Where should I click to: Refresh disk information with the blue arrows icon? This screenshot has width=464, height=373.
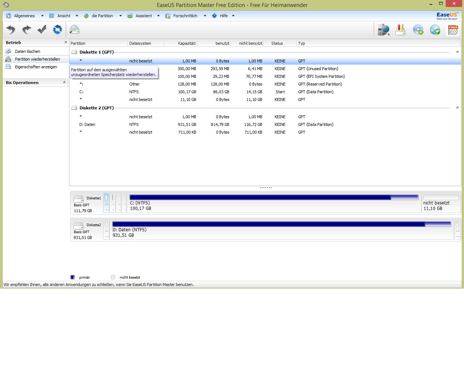(x=58, y=29)
